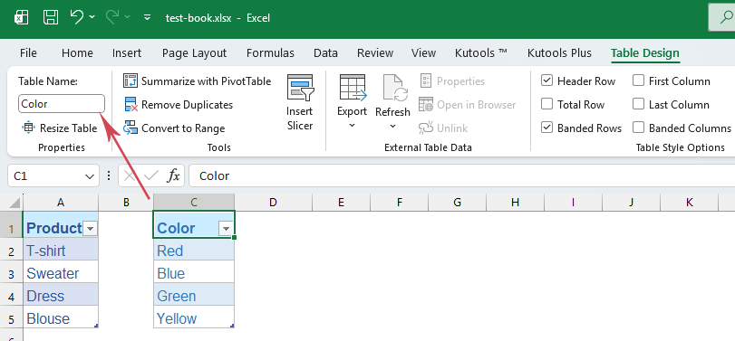This screenshot has height=341, width=735.
Task: Click the Insert Slicer button
Action: 300,102
